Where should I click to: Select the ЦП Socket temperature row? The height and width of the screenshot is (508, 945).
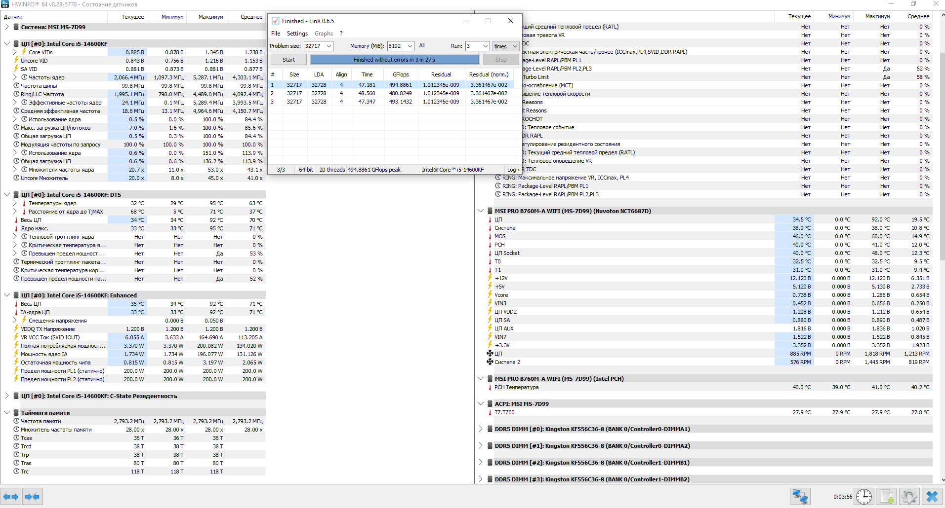[x=709, y=253]
